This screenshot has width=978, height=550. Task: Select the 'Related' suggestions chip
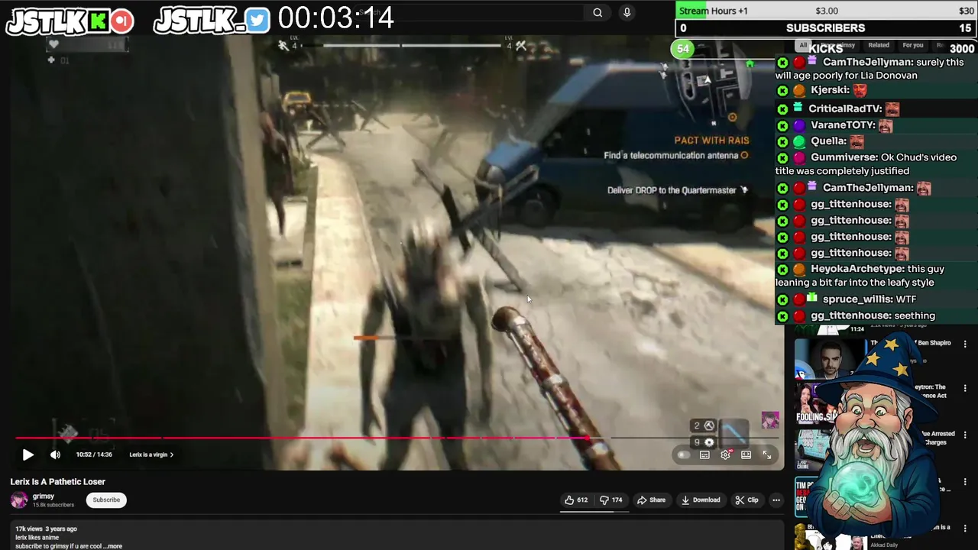tap(878, 45)
